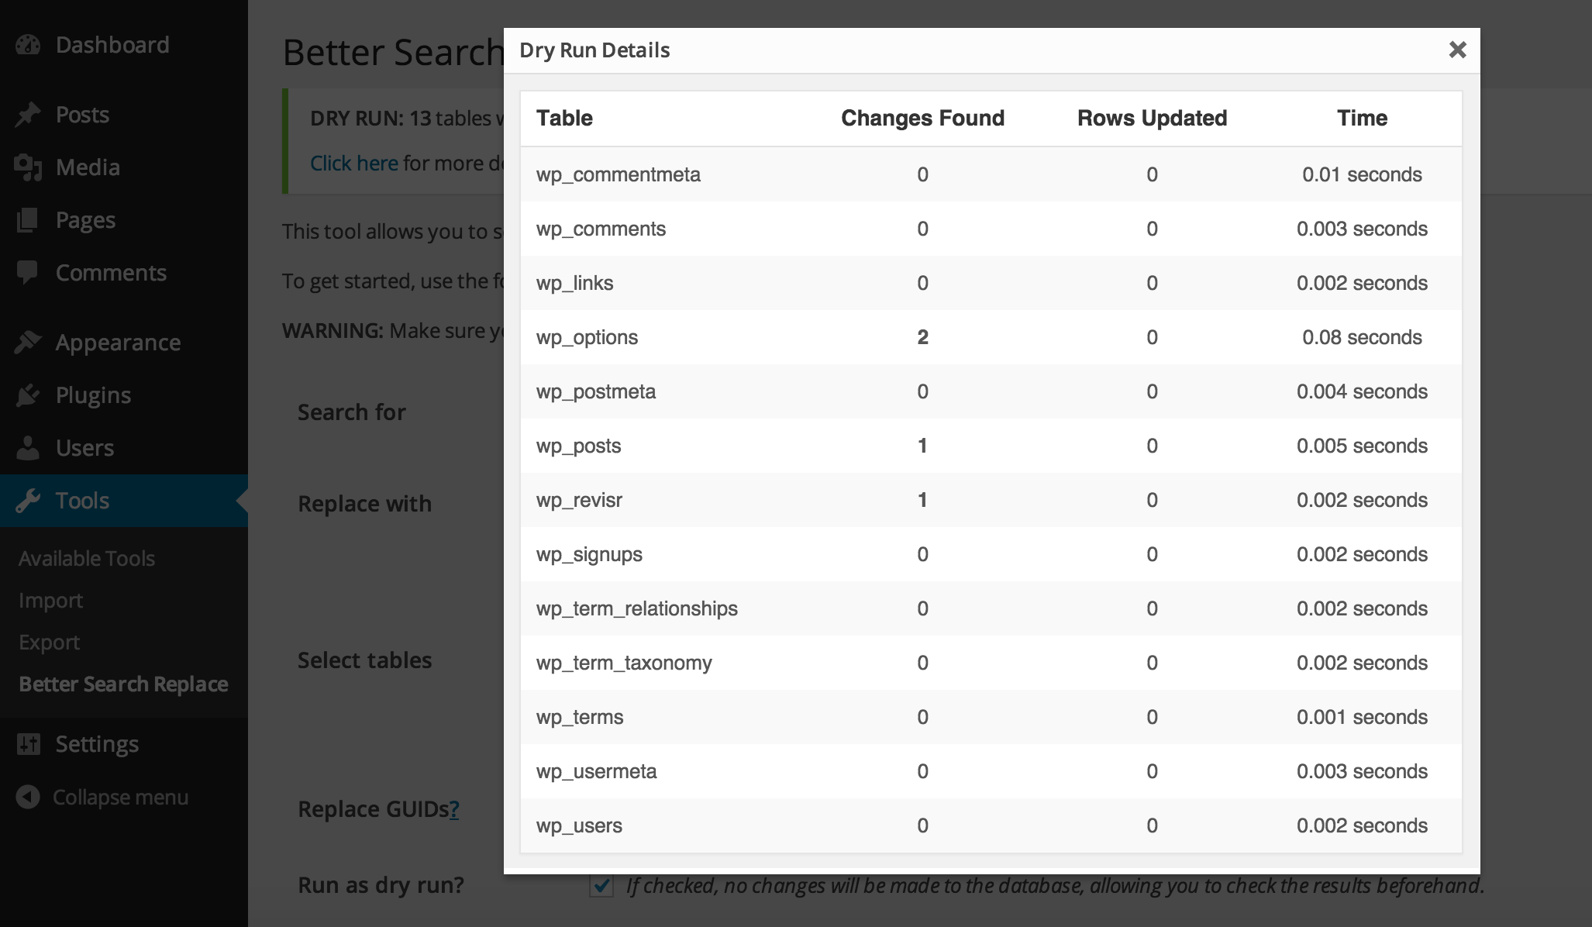Click the Settings sliders icon
This screenshot has height=927, width=1592.
click(x=28, y=744)
